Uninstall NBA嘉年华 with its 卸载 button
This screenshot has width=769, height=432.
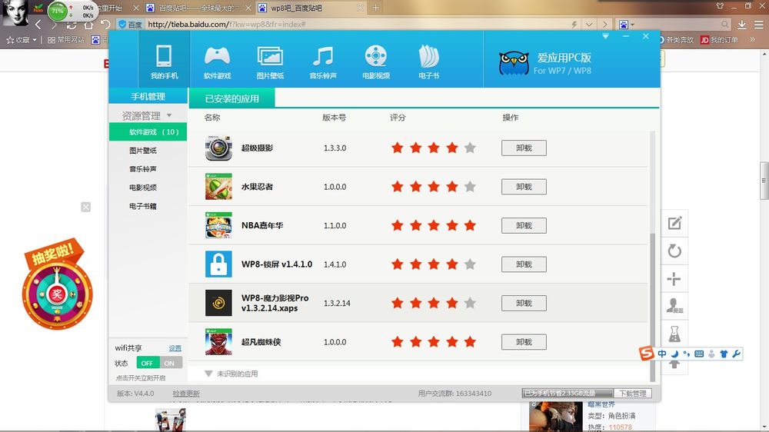click(524, 225)
